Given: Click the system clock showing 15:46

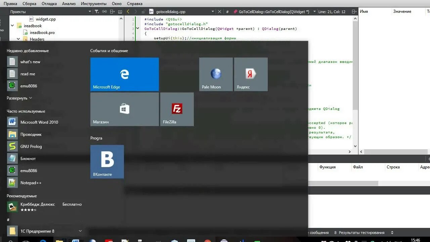Looking at the screenshot, I should click(x=416, y=240).
